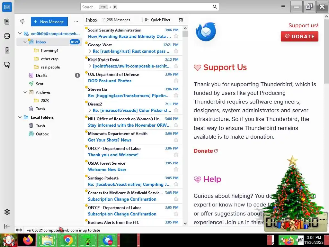Click the search magnifier icon
This screenshot has height=247, width=329.
tap(215, 7)
